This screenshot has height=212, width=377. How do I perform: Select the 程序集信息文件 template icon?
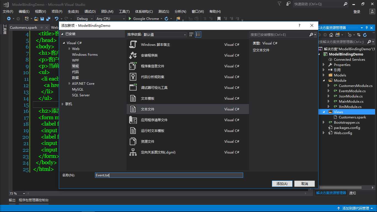[x=133, y=66]
